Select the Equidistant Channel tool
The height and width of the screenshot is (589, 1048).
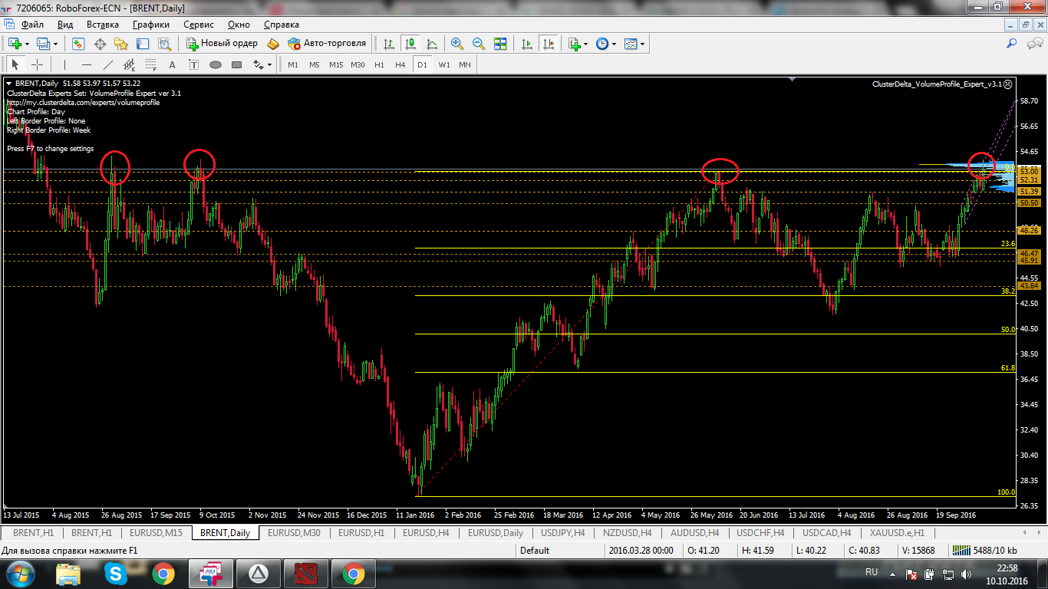point(129,64)
